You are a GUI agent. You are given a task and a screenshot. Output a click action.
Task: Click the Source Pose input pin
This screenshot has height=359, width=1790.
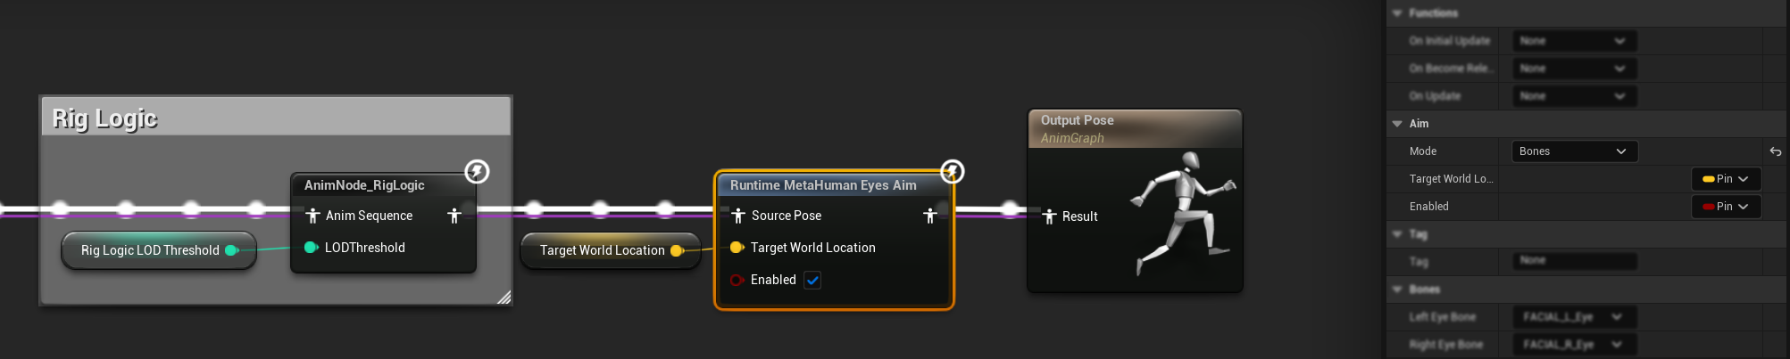pos(738,216)
